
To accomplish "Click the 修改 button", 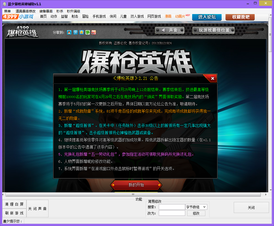I will tap(196, 213).
